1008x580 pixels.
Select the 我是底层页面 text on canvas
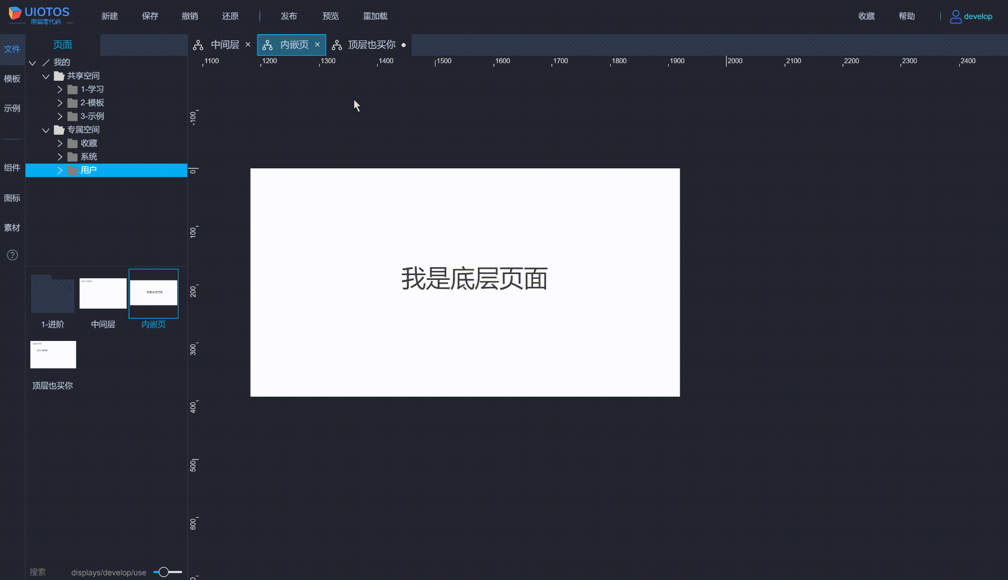[474, 279]
